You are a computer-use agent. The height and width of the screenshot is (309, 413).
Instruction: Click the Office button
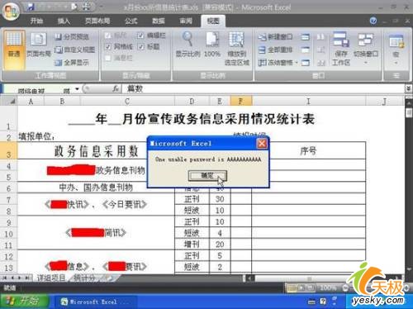coord(11,11)
